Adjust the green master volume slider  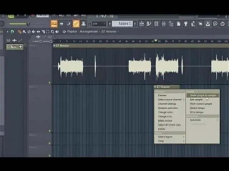(19, 24)
